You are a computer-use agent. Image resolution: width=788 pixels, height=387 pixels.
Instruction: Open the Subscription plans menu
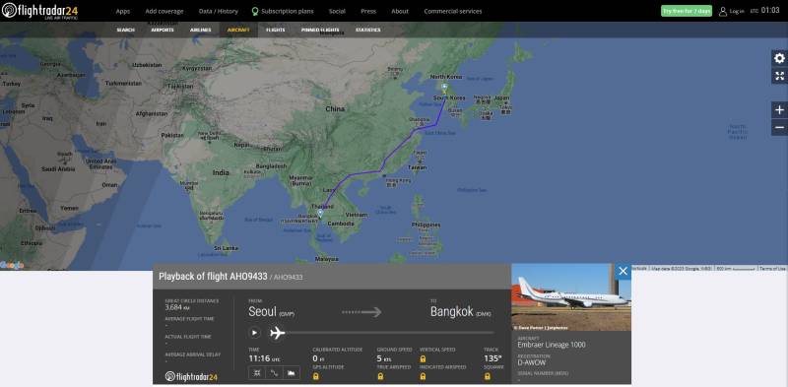[x=283, y=11]
